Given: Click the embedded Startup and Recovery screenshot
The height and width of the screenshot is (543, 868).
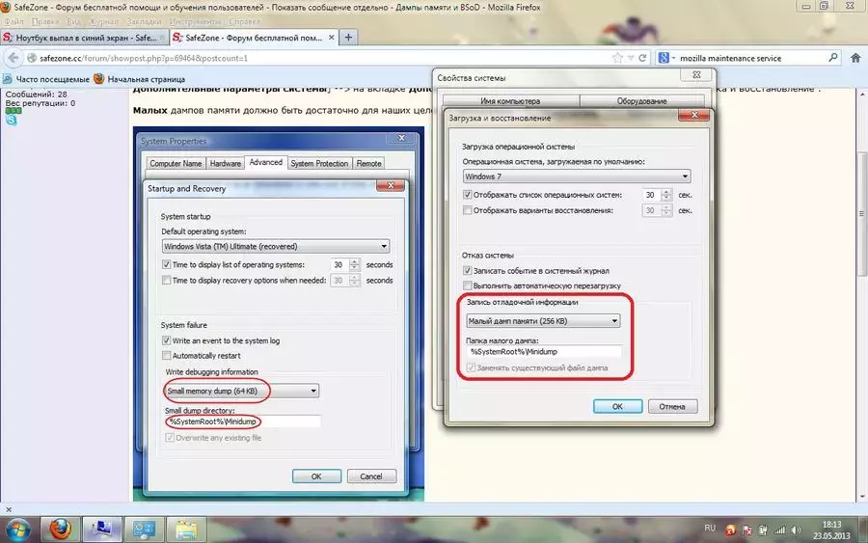Looking at the screenshot, I should pyautogui.click(x=279, y=313).
